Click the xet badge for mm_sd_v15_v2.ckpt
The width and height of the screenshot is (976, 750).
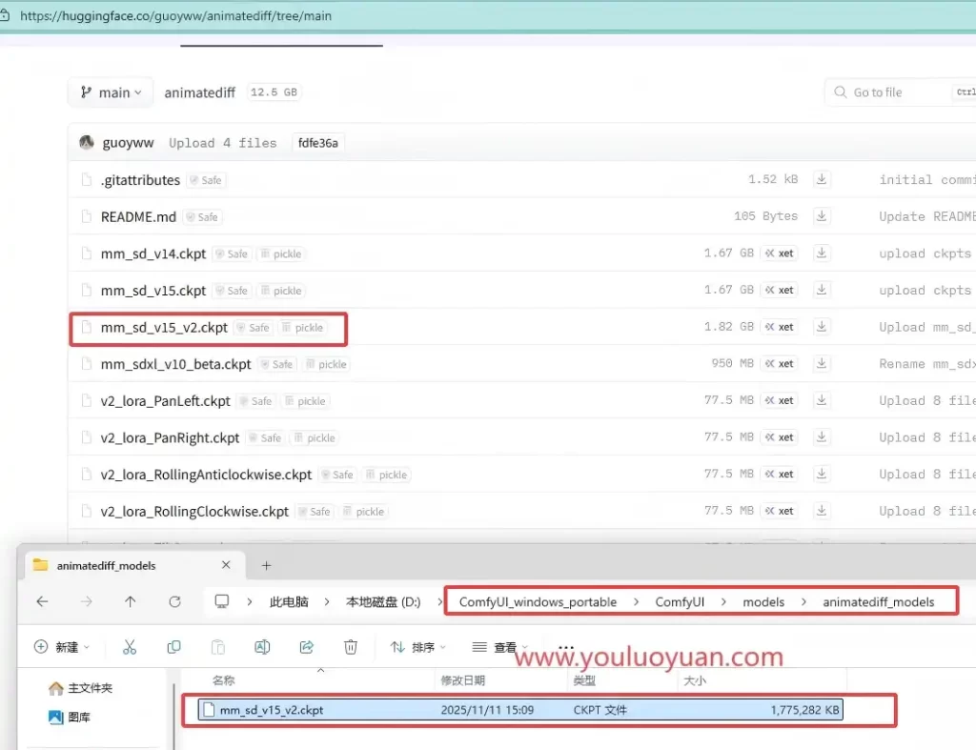point(780,327)
